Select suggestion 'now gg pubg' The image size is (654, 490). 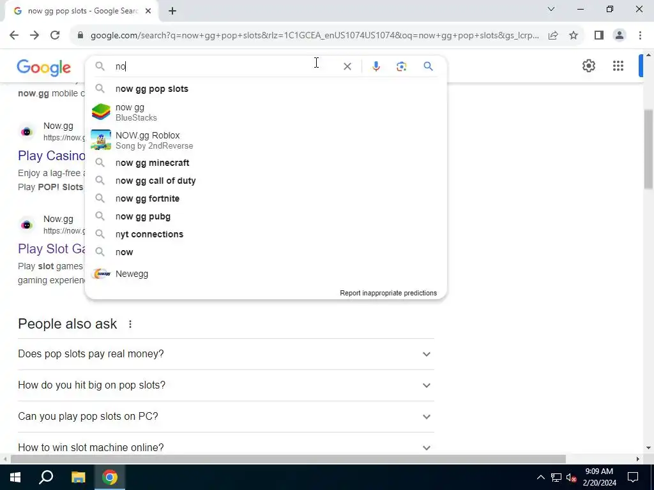(x=266, y=217)
